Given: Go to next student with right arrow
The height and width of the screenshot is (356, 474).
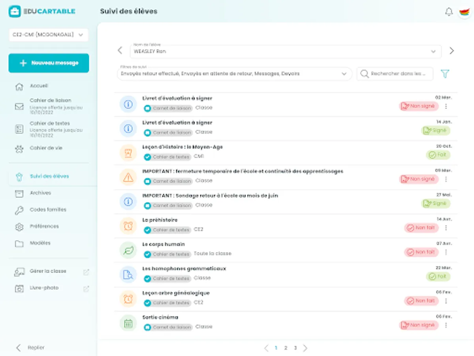Looking at the screenshot, I should coord(451,51).
